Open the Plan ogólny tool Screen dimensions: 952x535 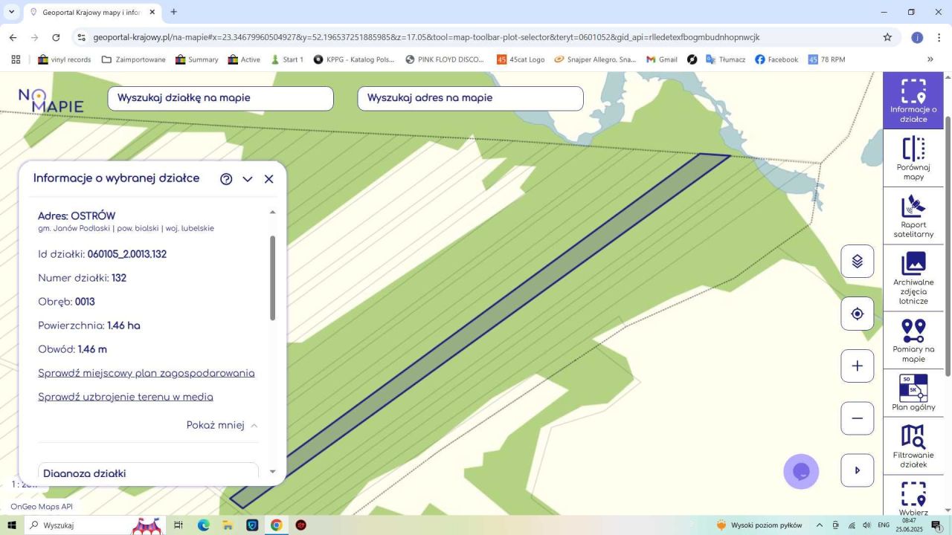(913, 393)
